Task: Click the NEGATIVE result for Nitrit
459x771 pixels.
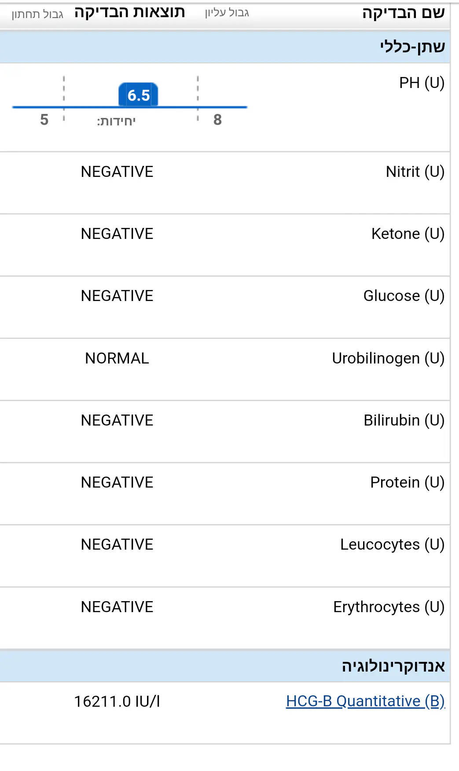Action: (117, 172)
